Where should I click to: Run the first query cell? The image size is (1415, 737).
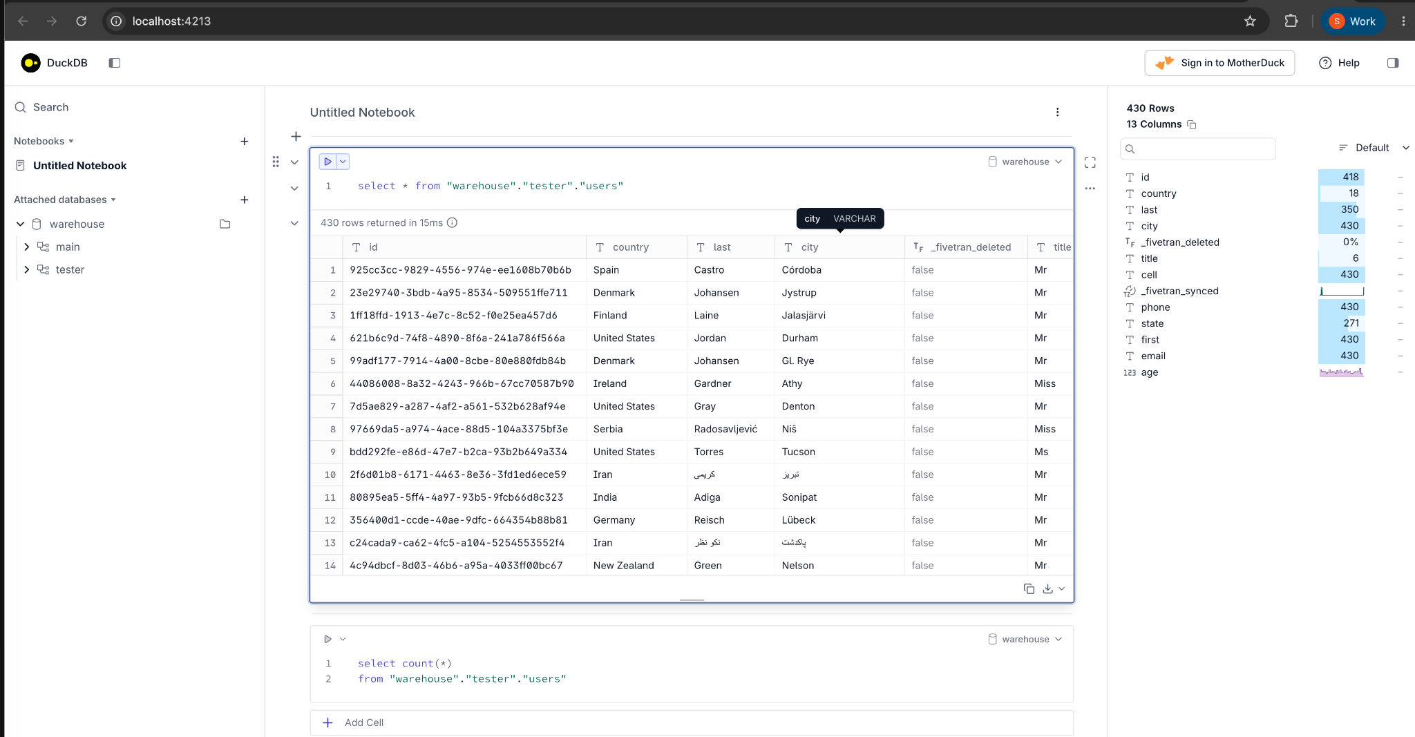(327, 162)
